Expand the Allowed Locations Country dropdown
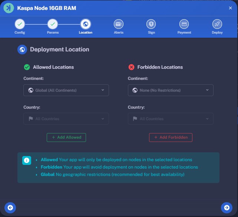Image resolution: width=238 pixels, height=217 pixels. [x=66, y=119]
